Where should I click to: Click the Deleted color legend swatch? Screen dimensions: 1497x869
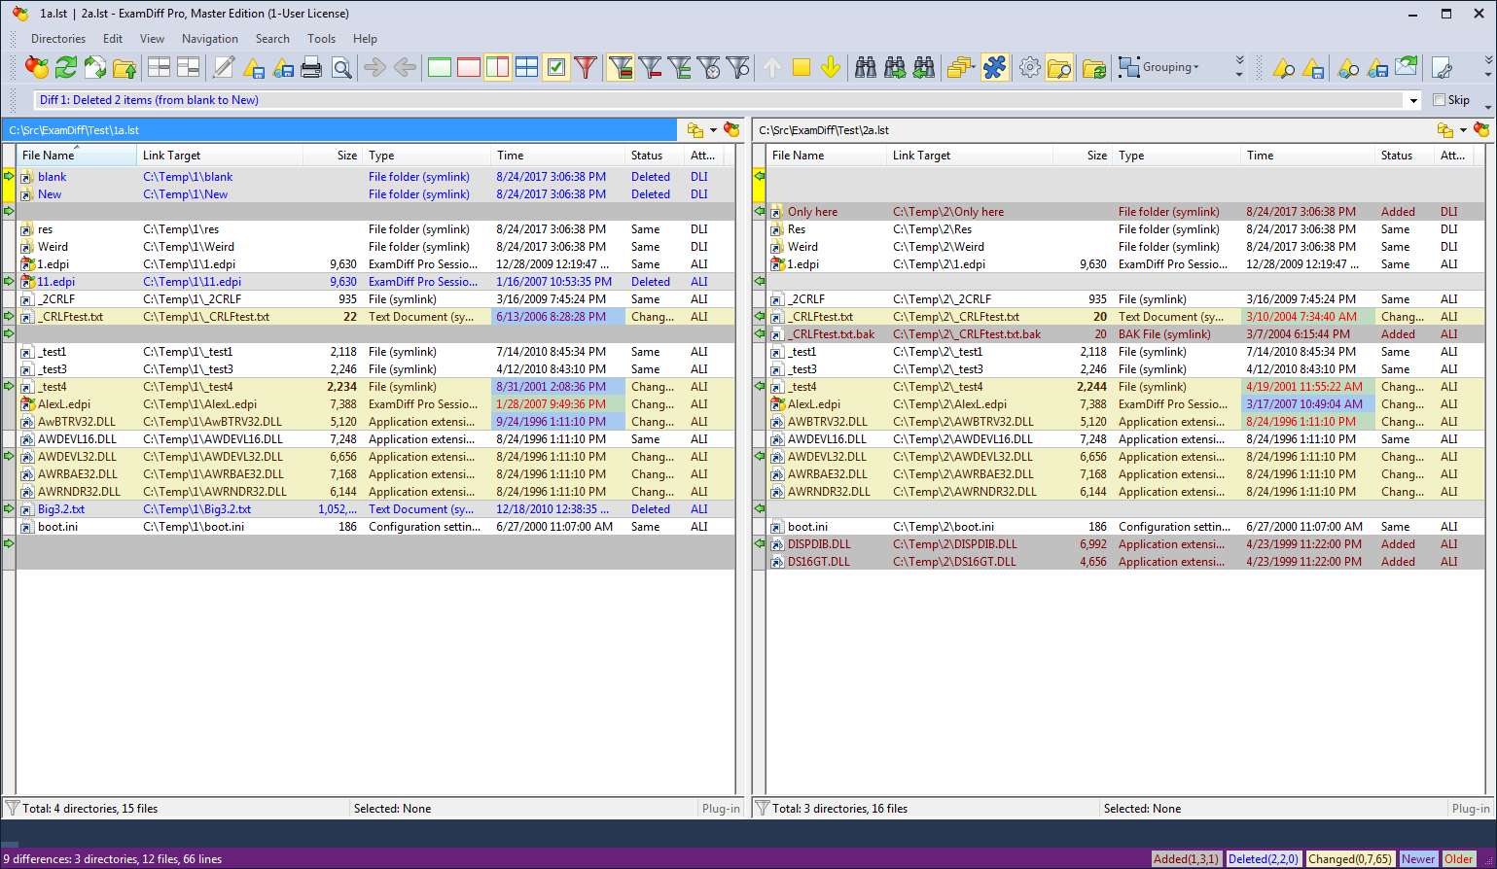pyautogui.click(x=1263, y=859)
